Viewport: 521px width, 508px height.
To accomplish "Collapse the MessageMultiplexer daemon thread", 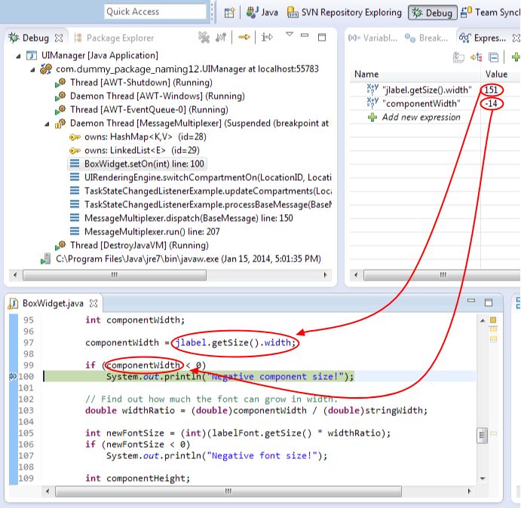I will [x=47, y=124].
